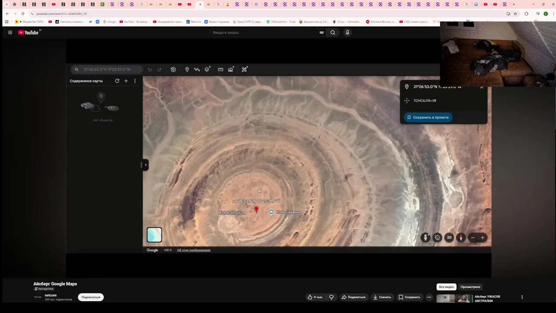
Task: Zoom in with the plus button
Action: (x=482, y=238)
